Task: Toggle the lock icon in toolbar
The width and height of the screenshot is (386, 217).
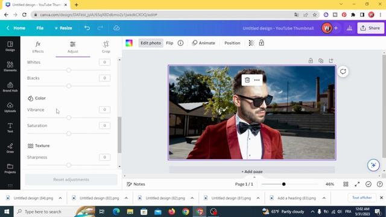Action: [x=261, y=43]
